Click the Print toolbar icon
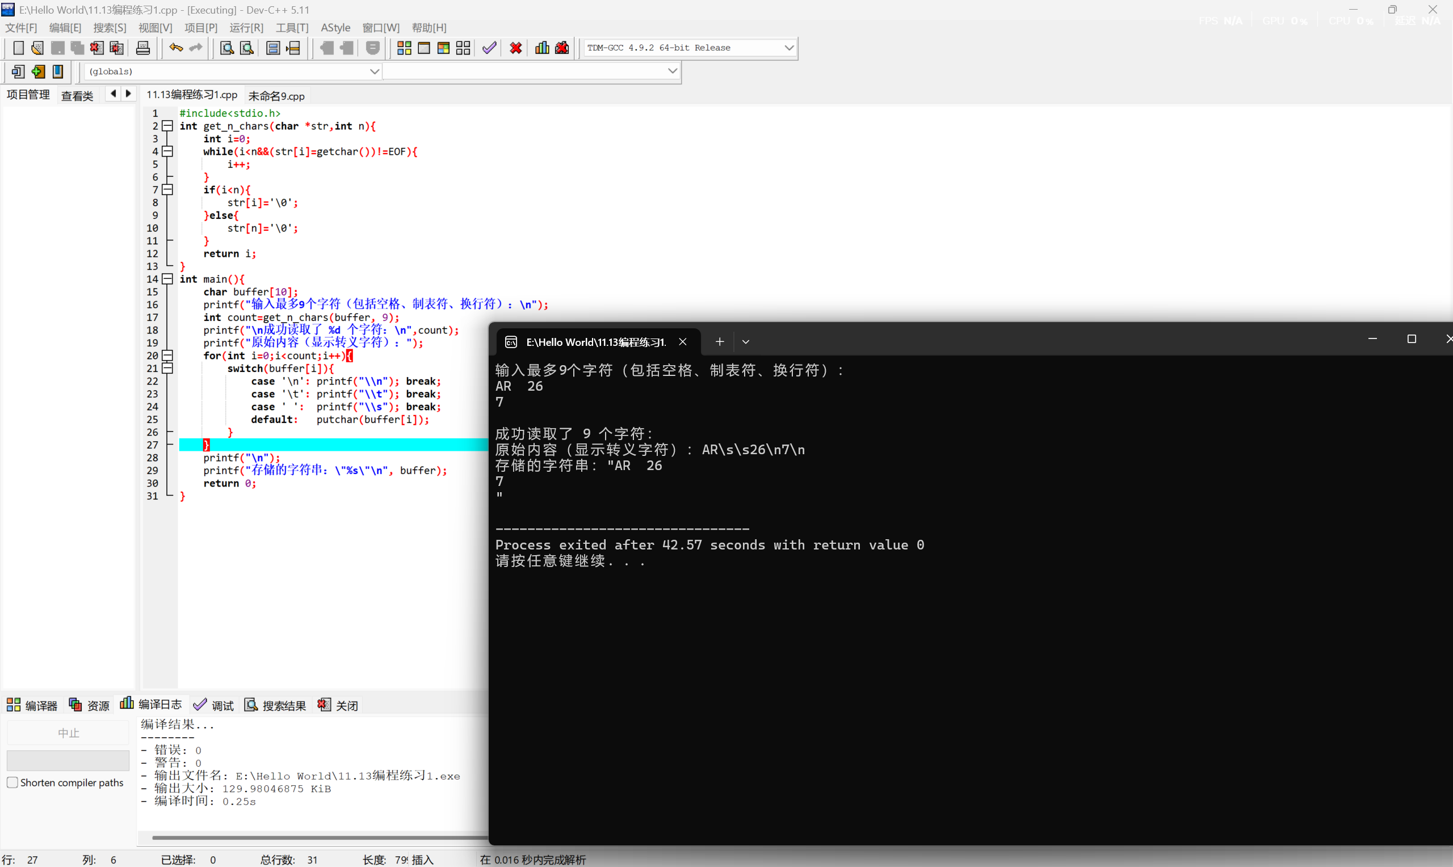Screen dimensions: 1453x867 tap(142, 48)
